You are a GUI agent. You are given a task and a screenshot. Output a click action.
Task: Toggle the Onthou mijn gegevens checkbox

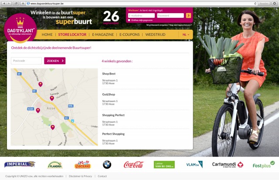[x=129, y=20]
